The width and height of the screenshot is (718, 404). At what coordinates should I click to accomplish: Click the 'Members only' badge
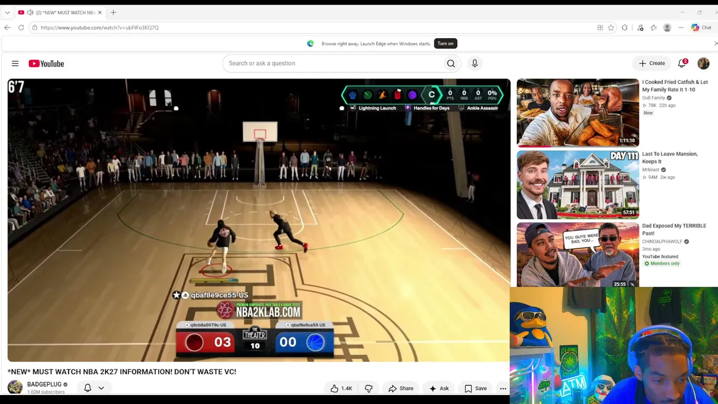661,263
